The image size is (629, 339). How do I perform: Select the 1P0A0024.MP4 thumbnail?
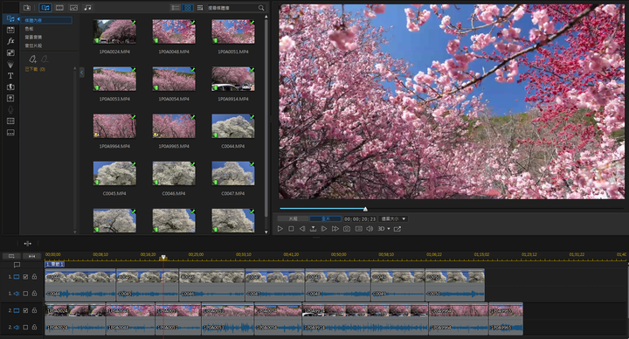tap(114, 31)
